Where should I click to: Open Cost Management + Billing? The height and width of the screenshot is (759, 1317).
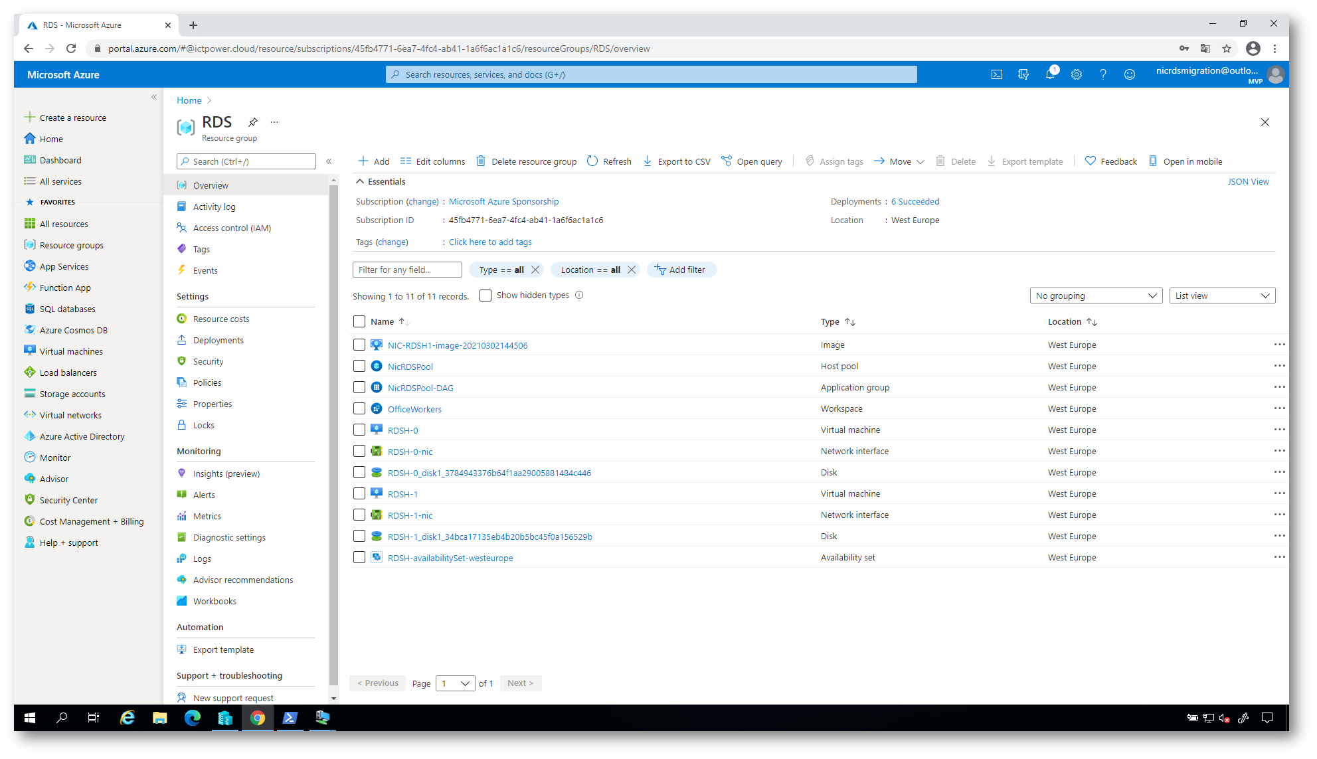(92, 521)
